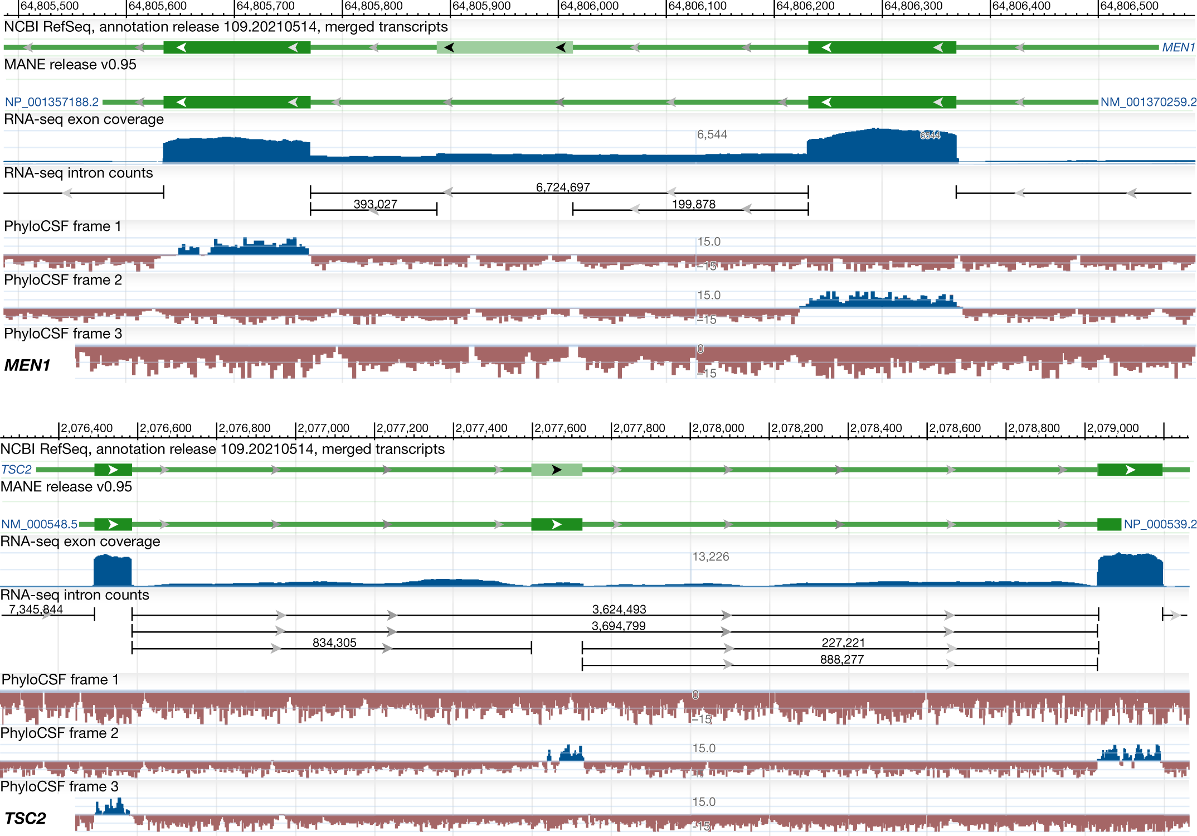Click the TSC2 gene label link
Screen dimensions: 1197x836
tap(17, 470)
